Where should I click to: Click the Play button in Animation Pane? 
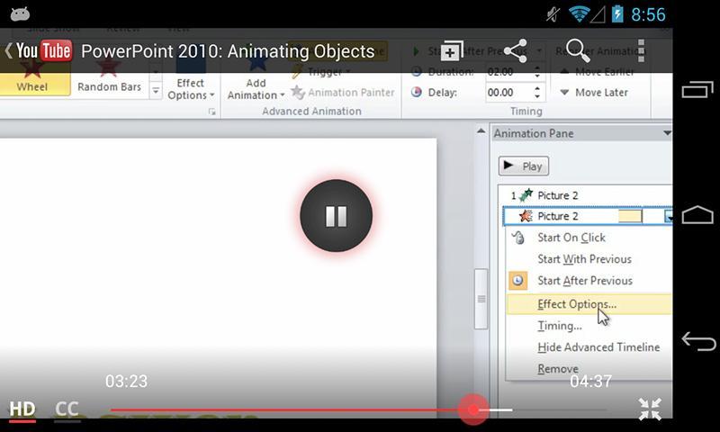click(x=524, y=166)
